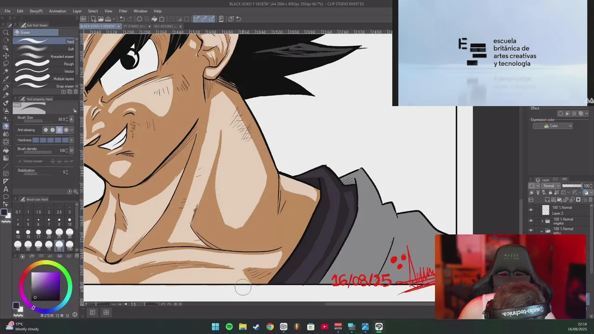Screen dimensions: 594x334
Task: Delete sub tool via trash icon
Action: tap(76, 92)
